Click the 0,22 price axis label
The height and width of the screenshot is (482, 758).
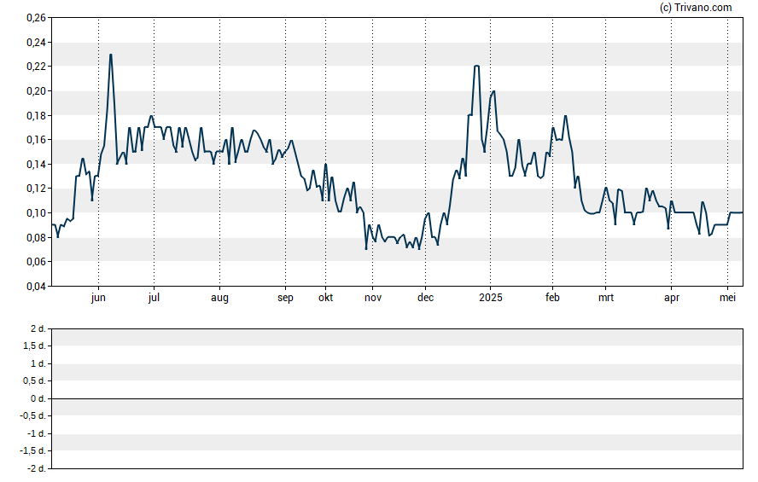36,67
